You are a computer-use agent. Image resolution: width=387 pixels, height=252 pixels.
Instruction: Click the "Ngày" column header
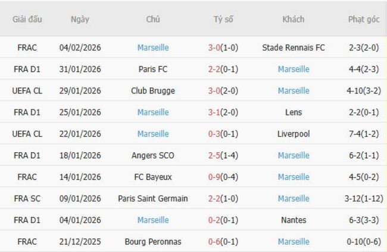click(80, 19)
